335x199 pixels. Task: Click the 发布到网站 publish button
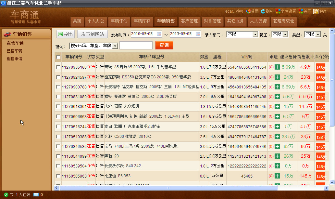click(x=93, y=34)
